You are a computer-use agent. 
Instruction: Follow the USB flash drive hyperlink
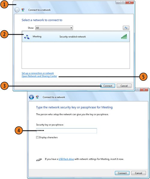pyautogui.click(x=66, y=159)
